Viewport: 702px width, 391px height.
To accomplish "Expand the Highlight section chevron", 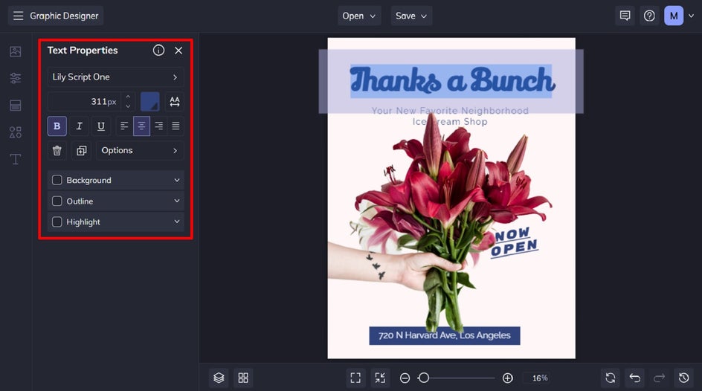I will (x=177, y=222).
